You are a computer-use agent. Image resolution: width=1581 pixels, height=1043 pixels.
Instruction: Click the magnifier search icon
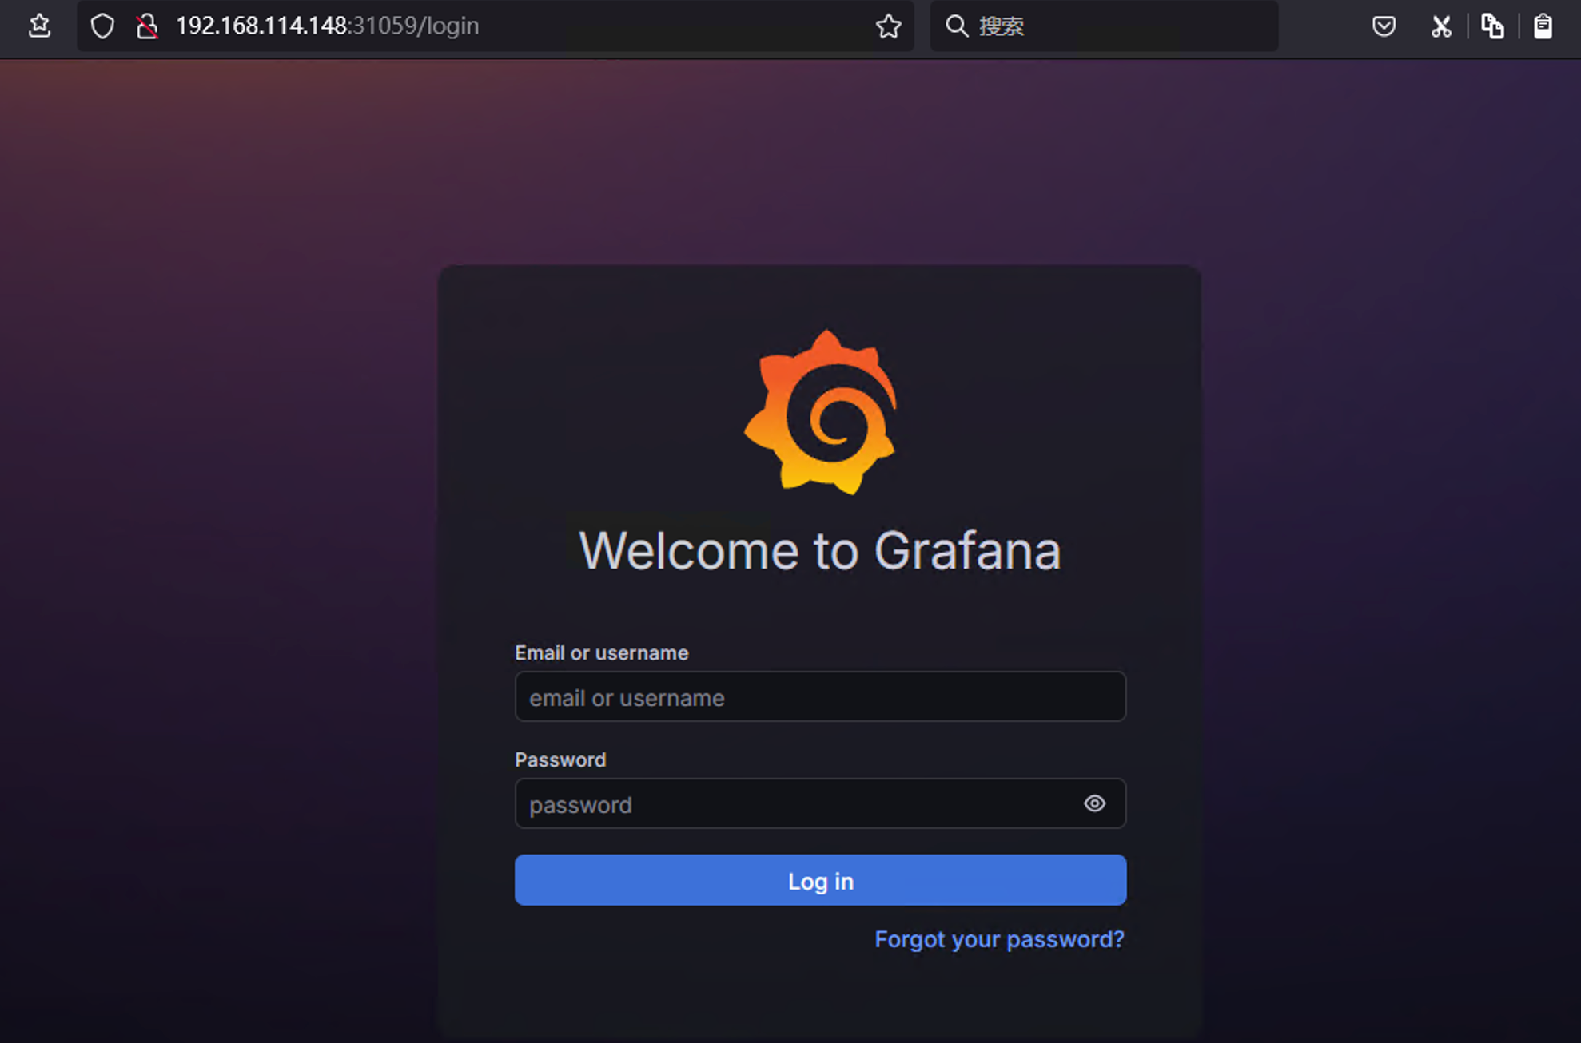(x=956, y=26)
